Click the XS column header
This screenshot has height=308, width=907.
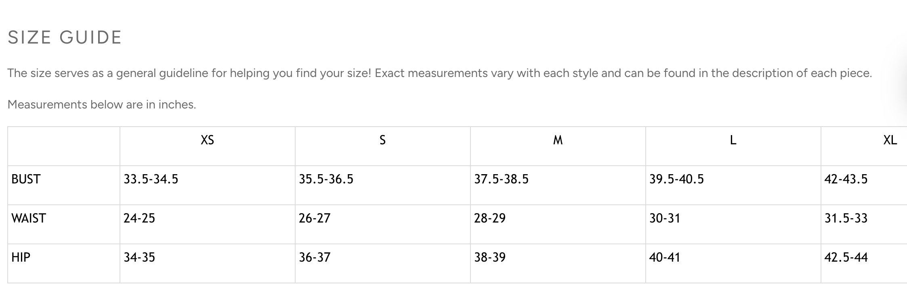pos(207,140)
